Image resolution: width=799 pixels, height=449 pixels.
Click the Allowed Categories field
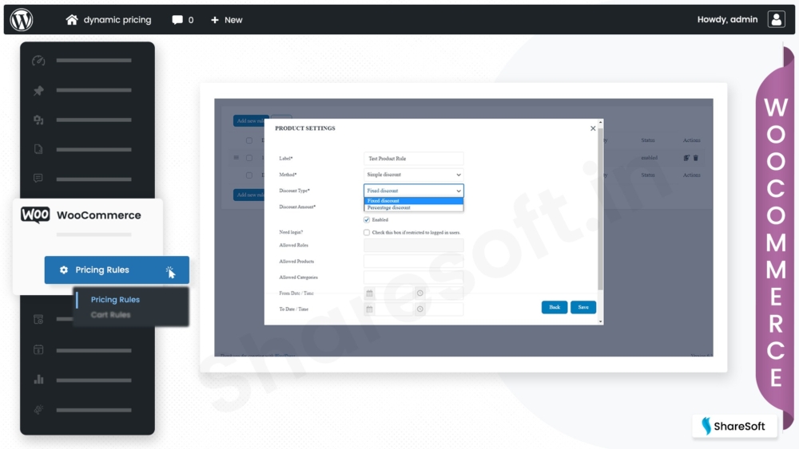(x=413, y=277)
